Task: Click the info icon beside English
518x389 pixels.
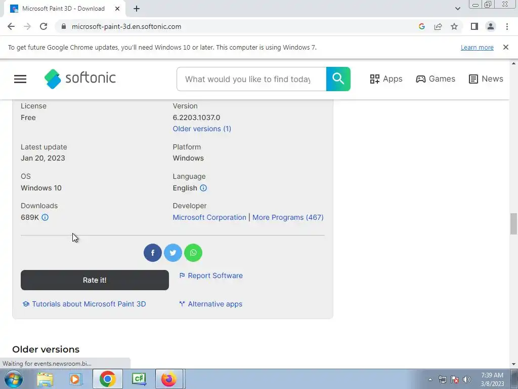Action: (203, 188)
